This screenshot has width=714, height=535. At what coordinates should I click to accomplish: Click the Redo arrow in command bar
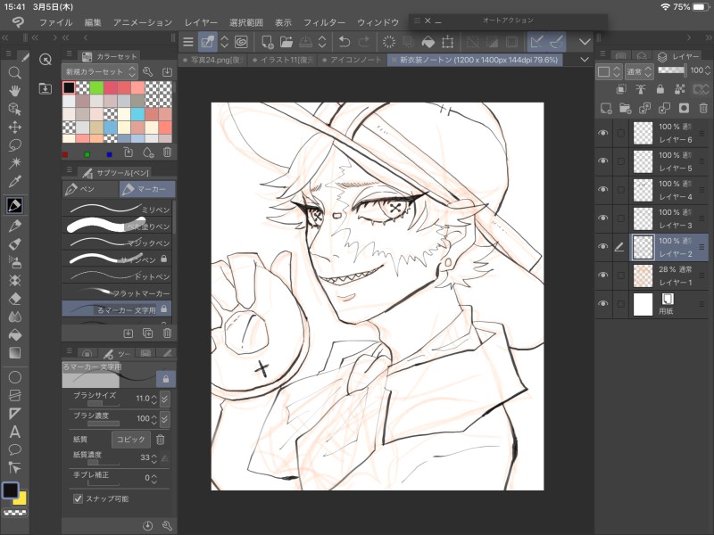(364, 42)
